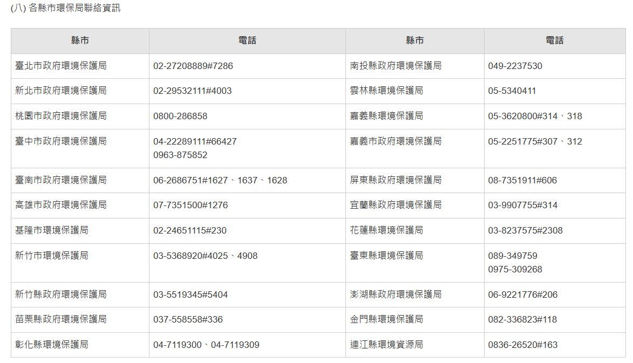633x363 pixels.
Task: Select phone number 05-2251775#307
Action: (x=523, y=141)
